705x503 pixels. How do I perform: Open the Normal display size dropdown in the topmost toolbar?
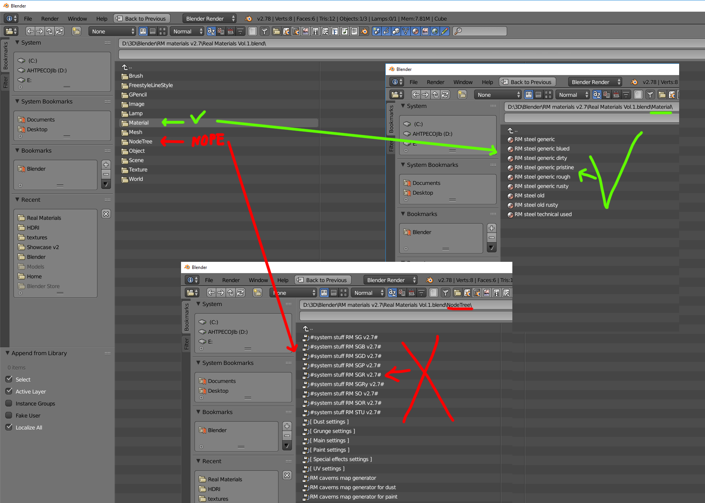[187, 32]
